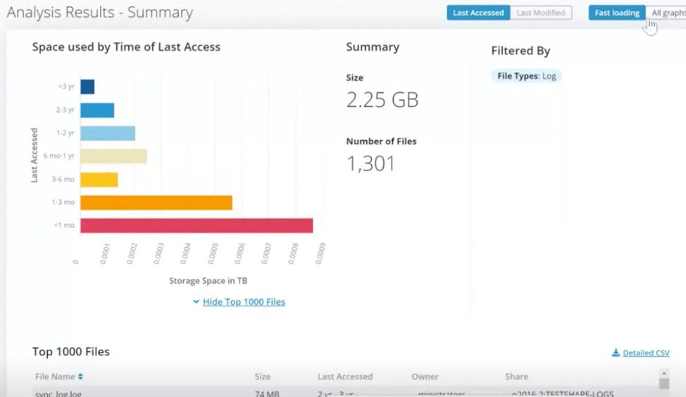Switch to Last Modified view
Image resolution: width=686 pixels, height=397 pixels.
(x=541, y=13)
